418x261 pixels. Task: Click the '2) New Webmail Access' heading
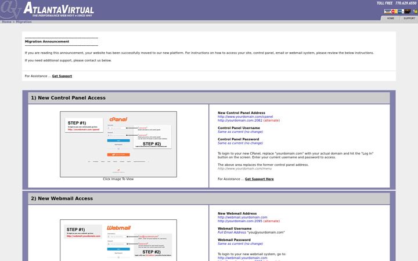pos(62,198)
